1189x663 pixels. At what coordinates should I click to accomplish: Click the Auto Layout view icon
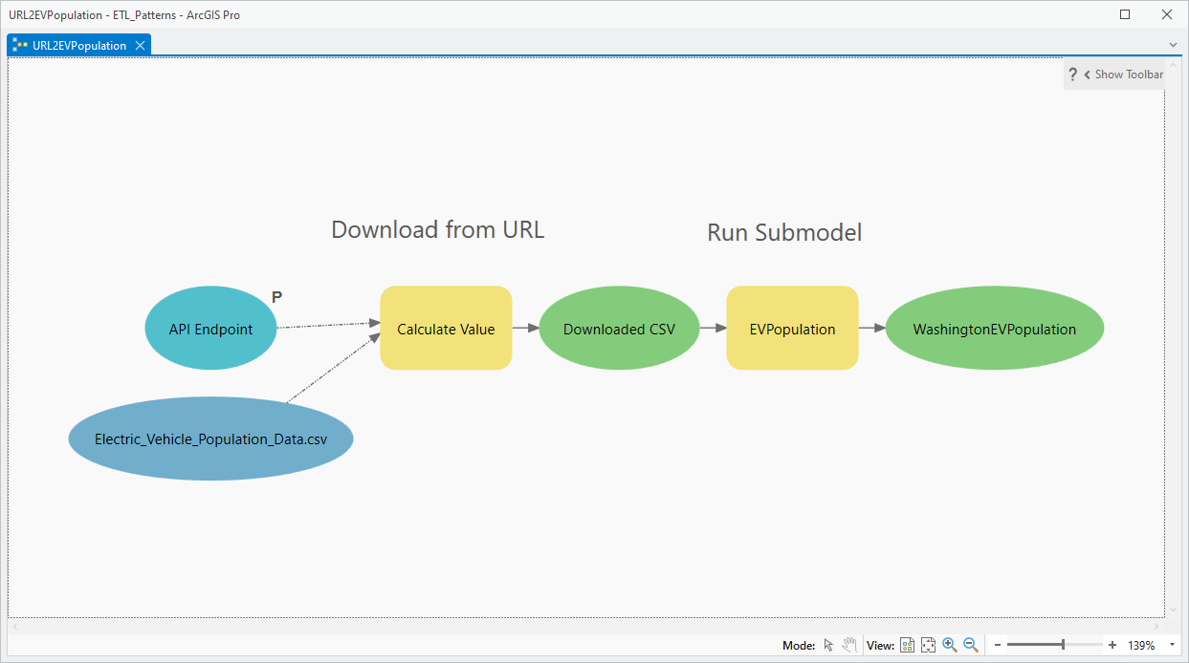point(907,645)
